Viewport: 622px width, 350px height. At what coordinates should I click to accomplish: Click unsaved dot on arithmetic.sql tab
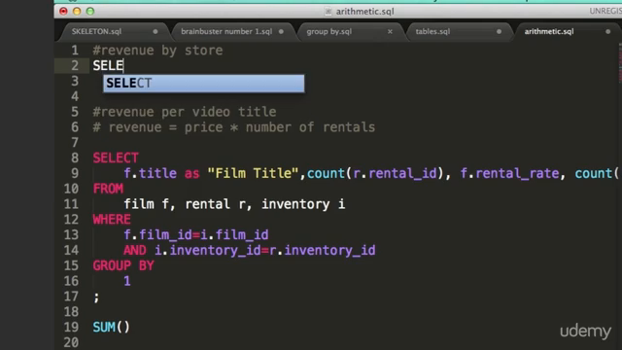tap(607, 31)
